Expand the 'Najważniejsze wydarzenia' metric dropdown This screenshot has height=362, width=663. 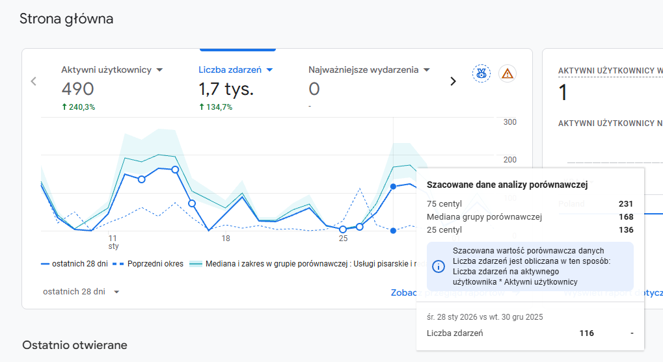(x=426, y=70)
